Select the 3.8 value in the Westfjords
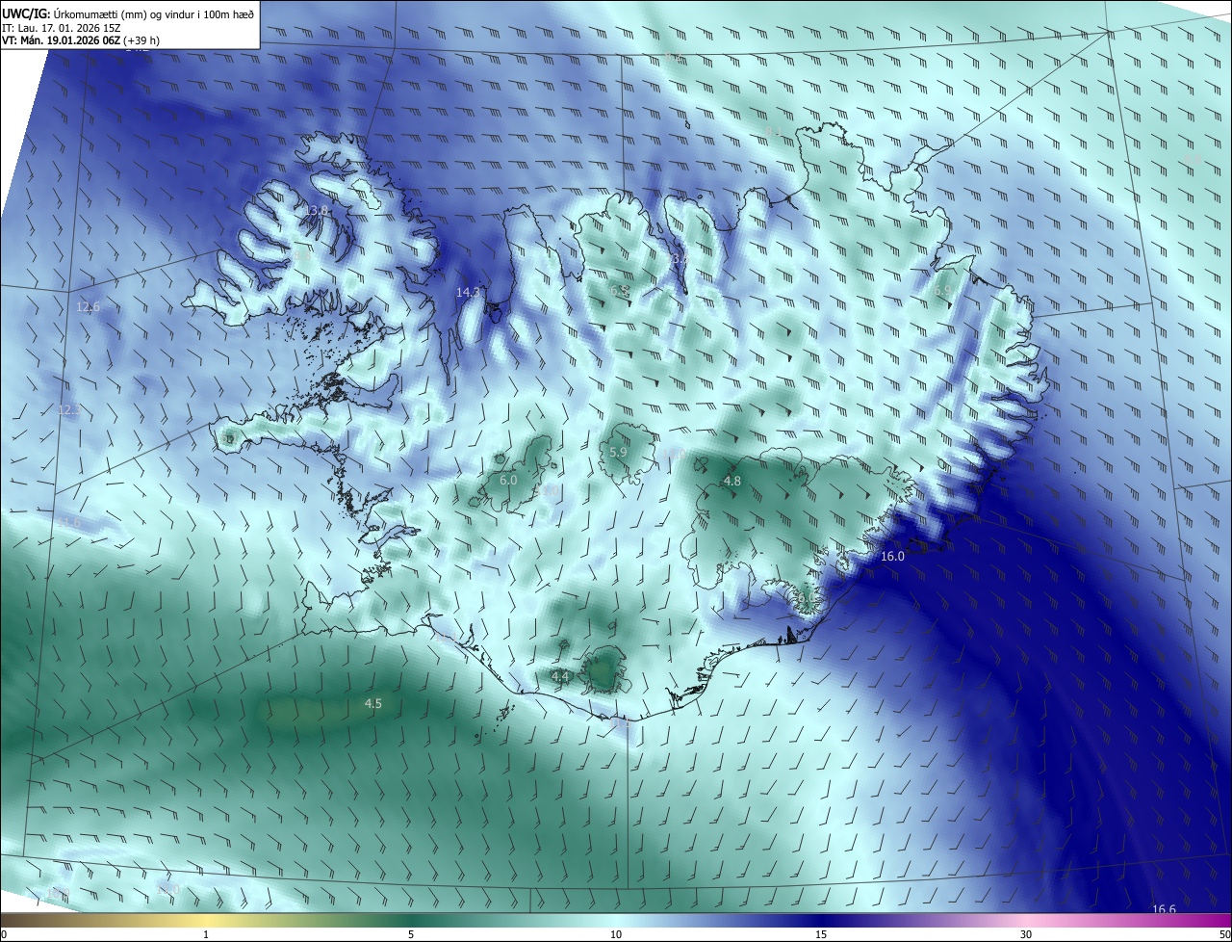Image resolution: width=1232 pixels, height=942 pixels. (x=319, y=210)
